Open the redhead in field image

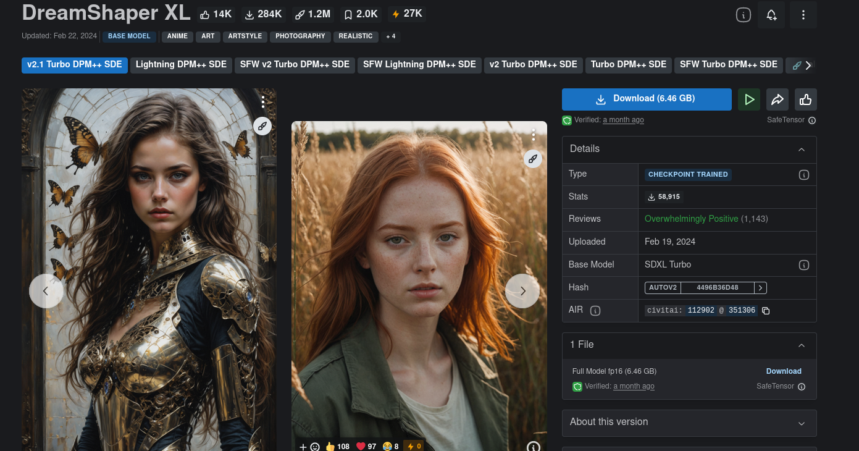419,286
